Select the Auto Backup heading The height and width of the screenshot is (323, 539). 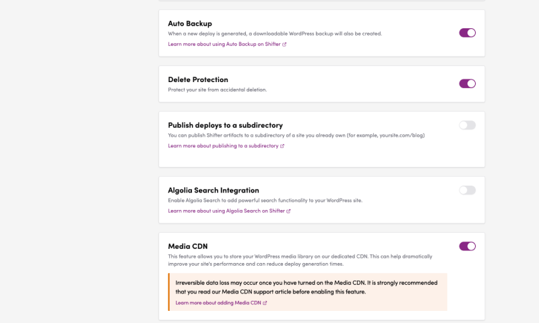pos(190,24)
